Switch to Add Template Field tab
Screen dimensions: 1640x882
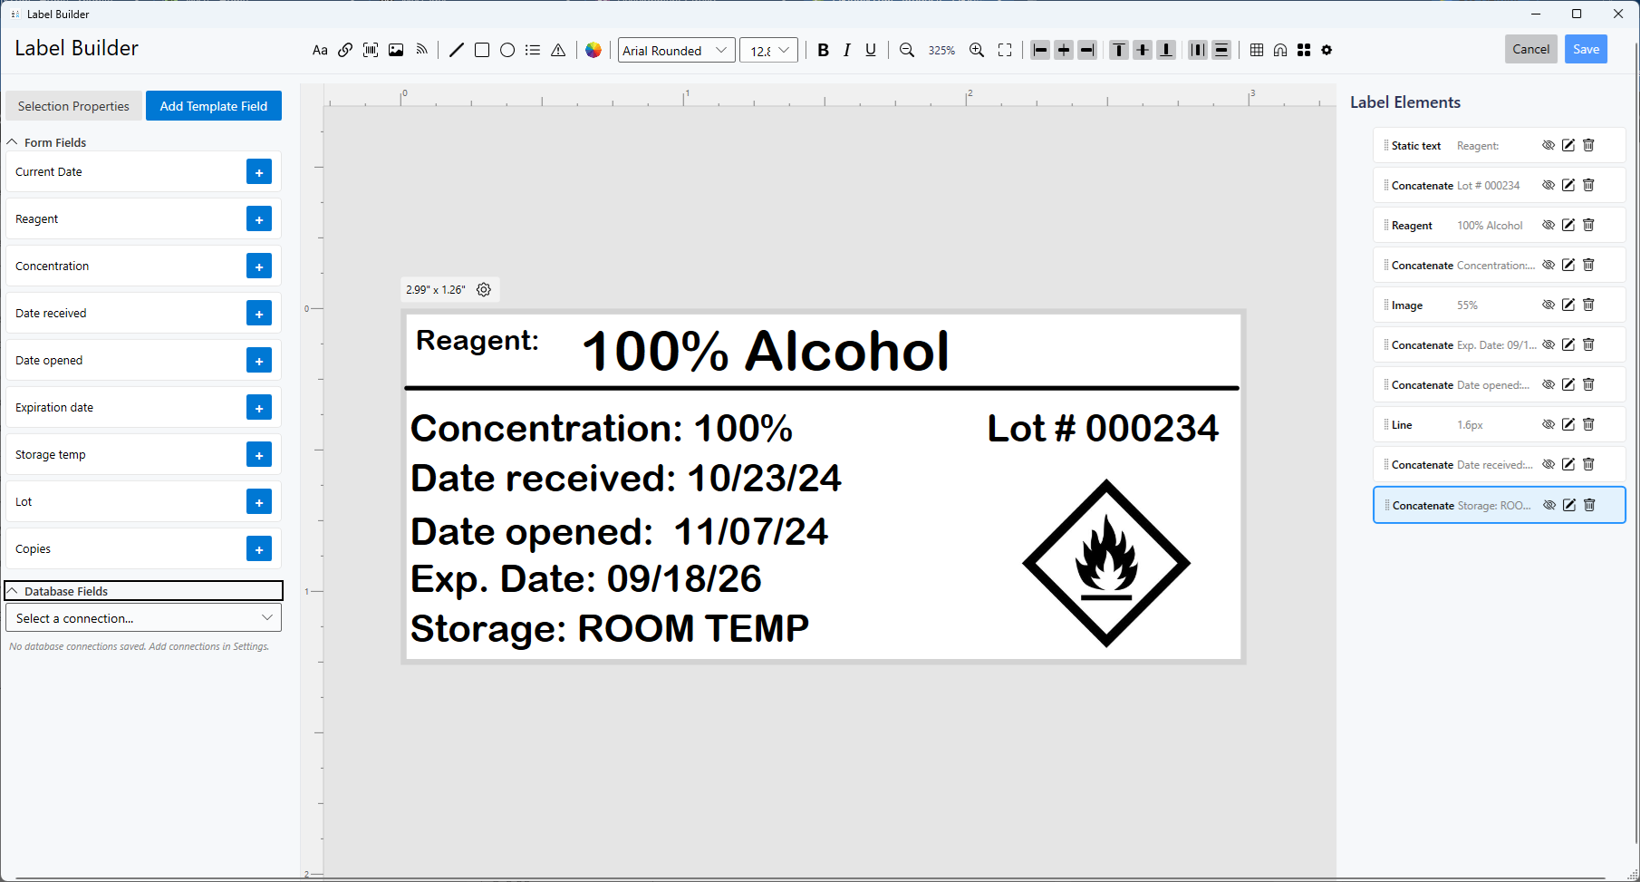pyautogui.click(x=214, y=106)
